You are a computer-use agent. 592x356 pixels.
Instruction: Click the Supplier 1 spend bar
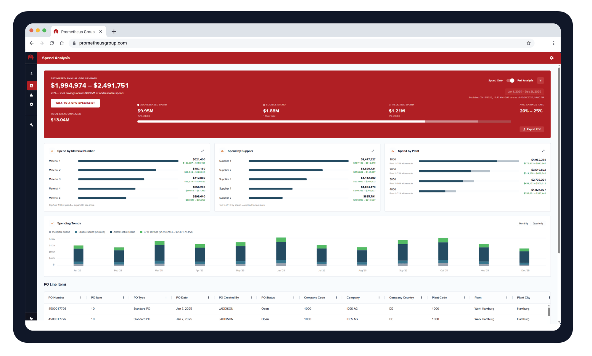click(x=298, y=161)
